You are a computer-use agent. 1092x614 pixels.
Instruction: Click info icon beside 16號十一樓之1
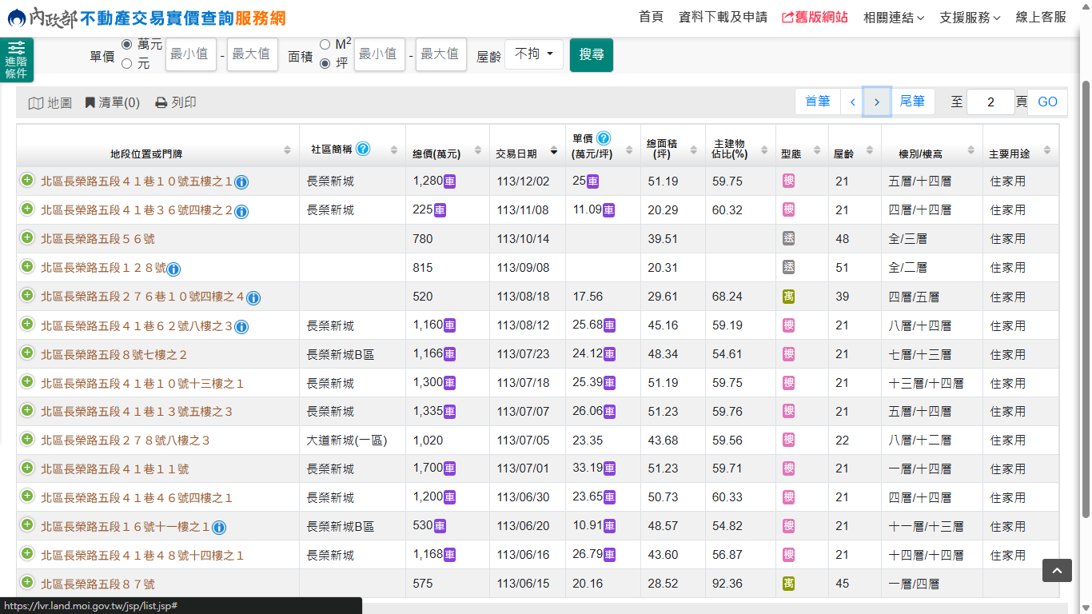pyautogui.click(x=219, y=527)
